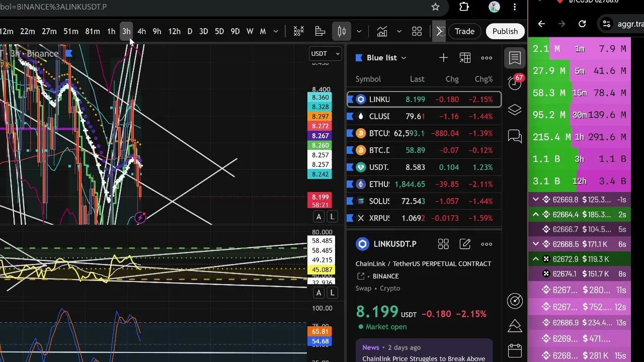This screenshot has width=644, height=362.
Task: Open the chats speech bubble icon
Action: pyautogui.click(x=515, y=136)
